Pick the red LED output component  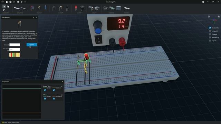click(x=76, y=8)
